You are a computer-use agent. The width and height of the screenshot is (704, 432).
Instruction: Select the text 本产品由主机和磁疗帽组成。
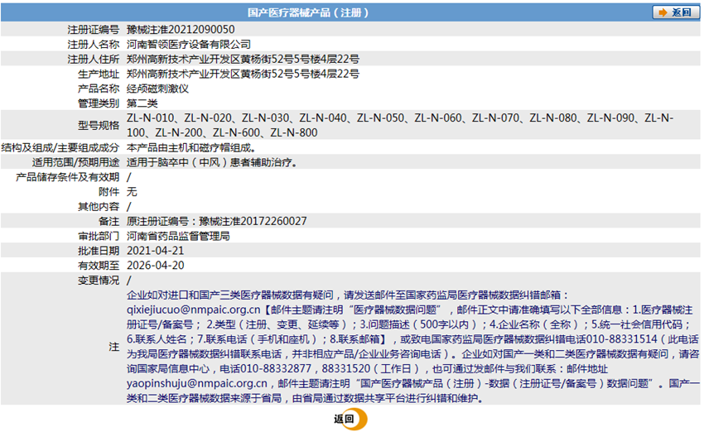point(191,147)
